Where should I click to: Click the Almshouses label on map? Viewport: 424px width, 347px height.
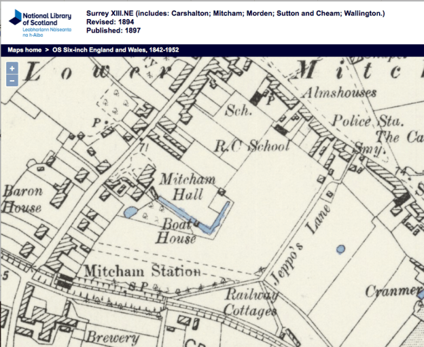point(332,93)
